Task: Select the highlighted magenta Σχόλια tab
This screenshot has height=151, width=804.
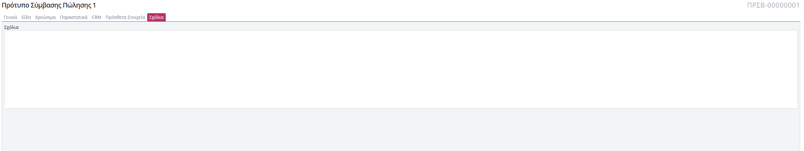Action: (156, 17)
